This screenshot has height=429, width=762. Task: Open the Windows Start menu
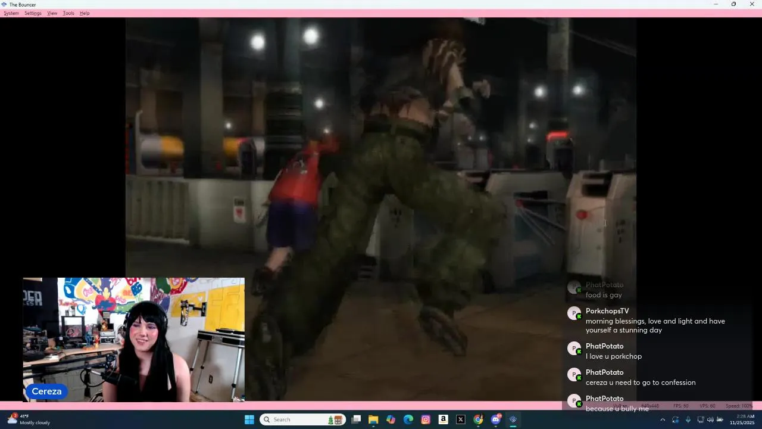pyautogui.click(x=249, y=419)
